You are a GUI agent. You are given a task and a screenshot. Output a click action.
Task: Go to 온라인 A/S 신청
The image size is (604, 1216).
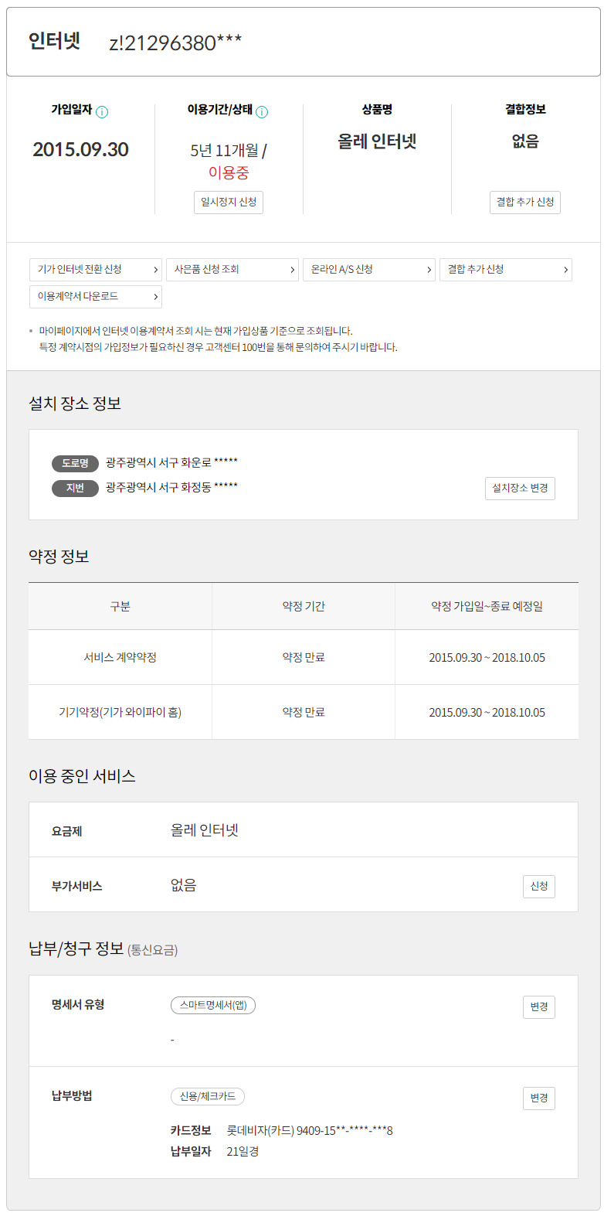coord(368,270)
